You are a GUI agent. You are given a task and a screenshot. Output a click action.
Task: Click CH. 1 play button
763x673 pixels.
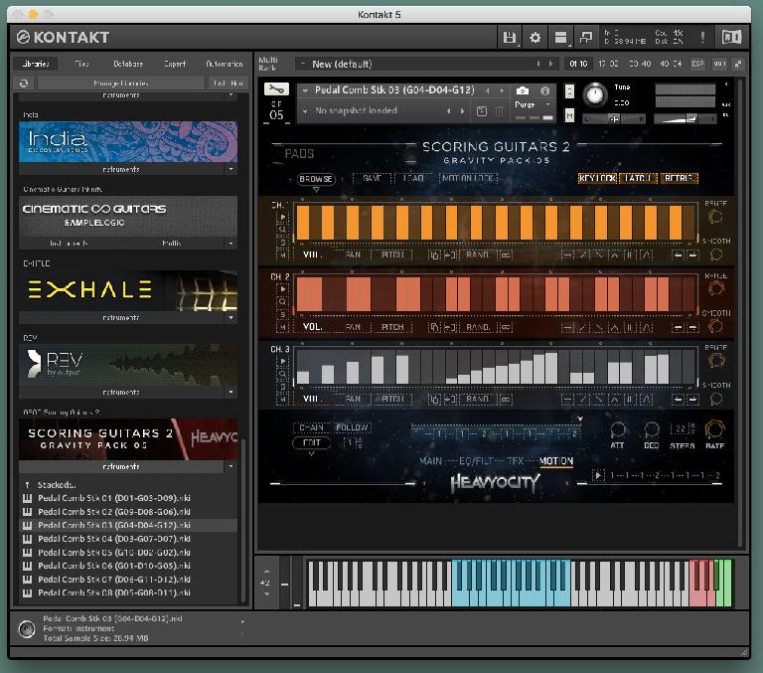point(283,217)
